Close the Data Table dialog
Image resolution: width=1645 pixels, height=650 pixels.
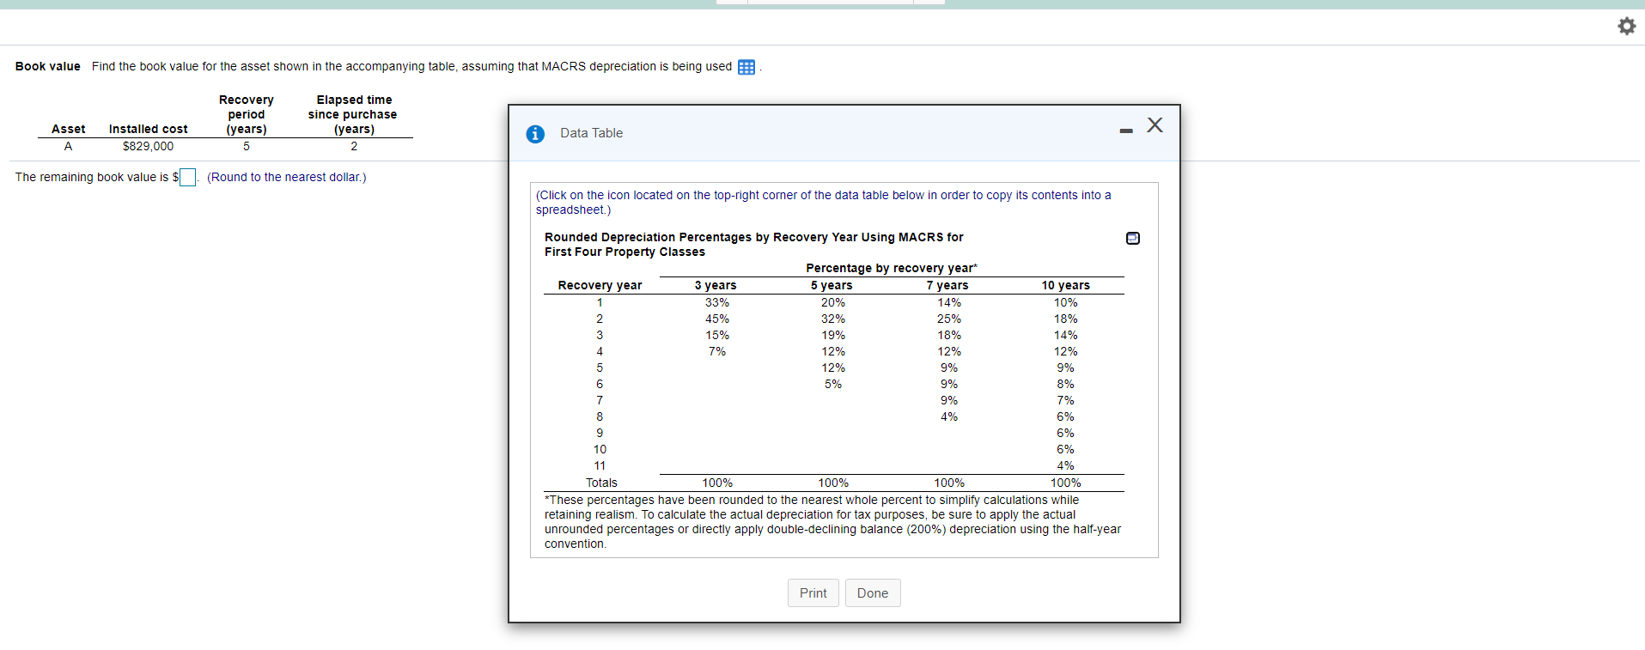1155,125
